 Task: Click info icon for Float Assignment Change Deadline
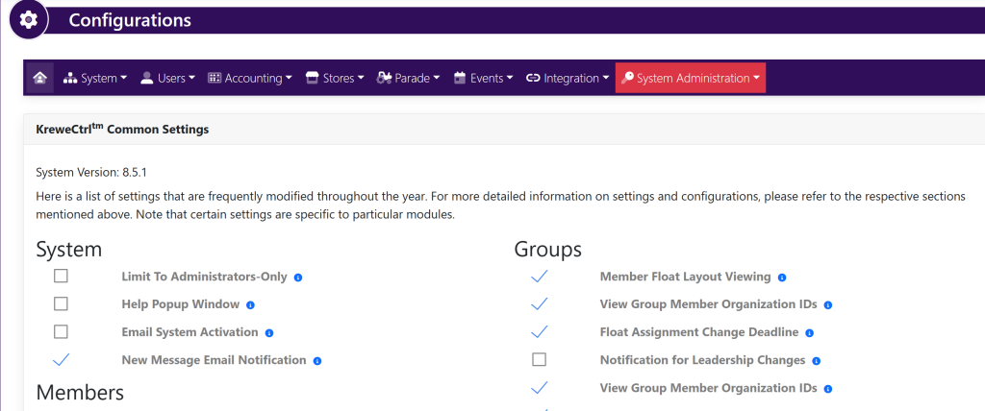point(810,333)
